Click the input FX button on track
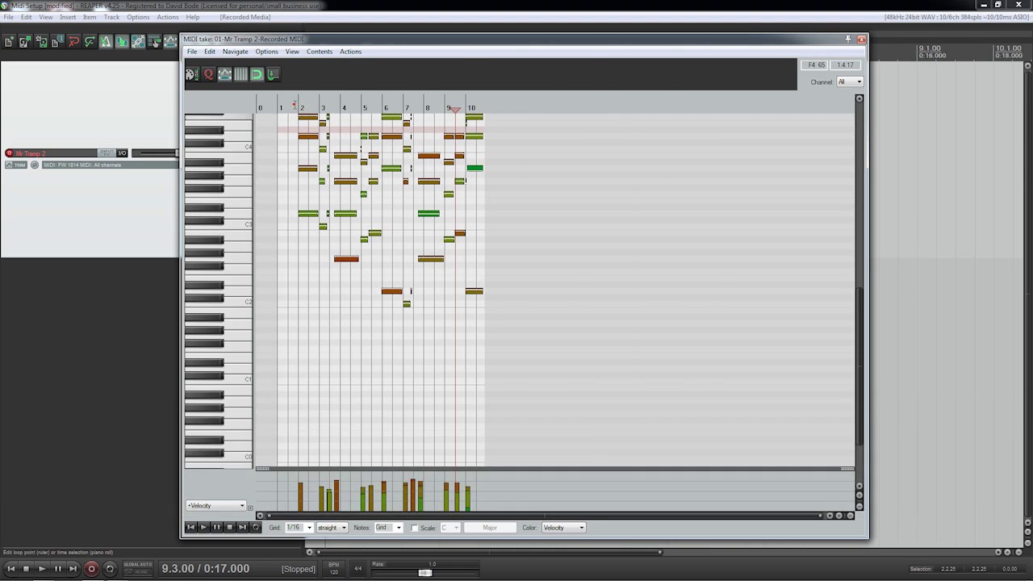Screen dimensions: 1033x581 [x=106, y=153]
